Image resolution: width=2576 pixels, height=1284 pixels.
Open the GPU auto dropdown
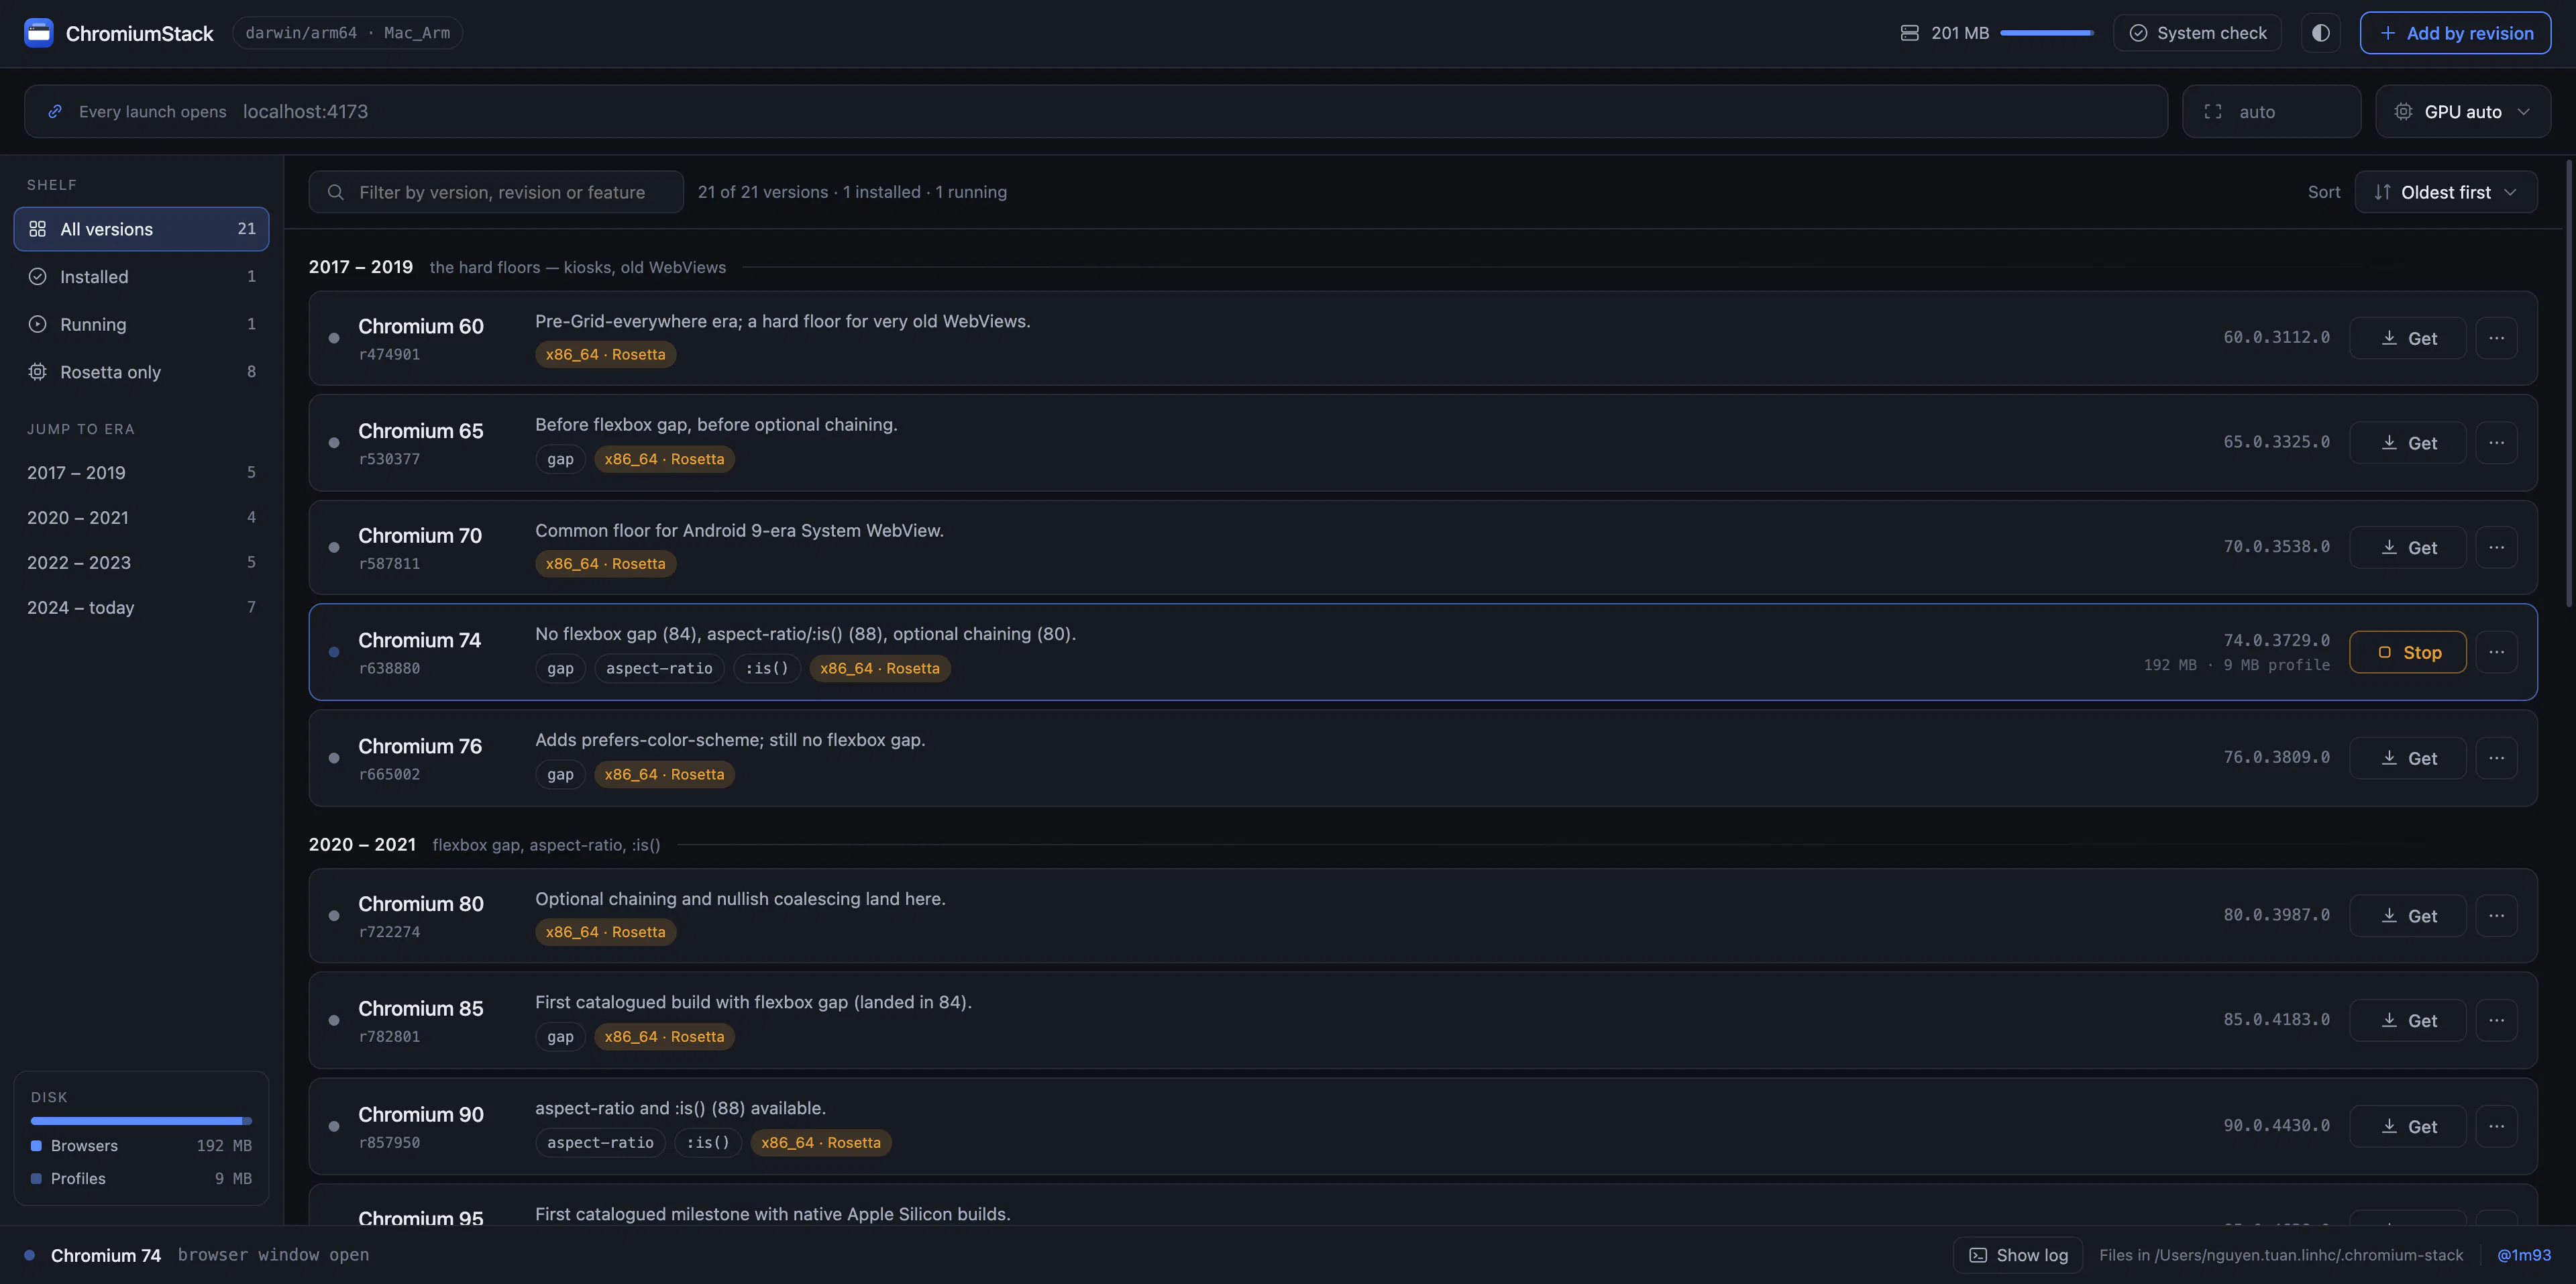2462,111
